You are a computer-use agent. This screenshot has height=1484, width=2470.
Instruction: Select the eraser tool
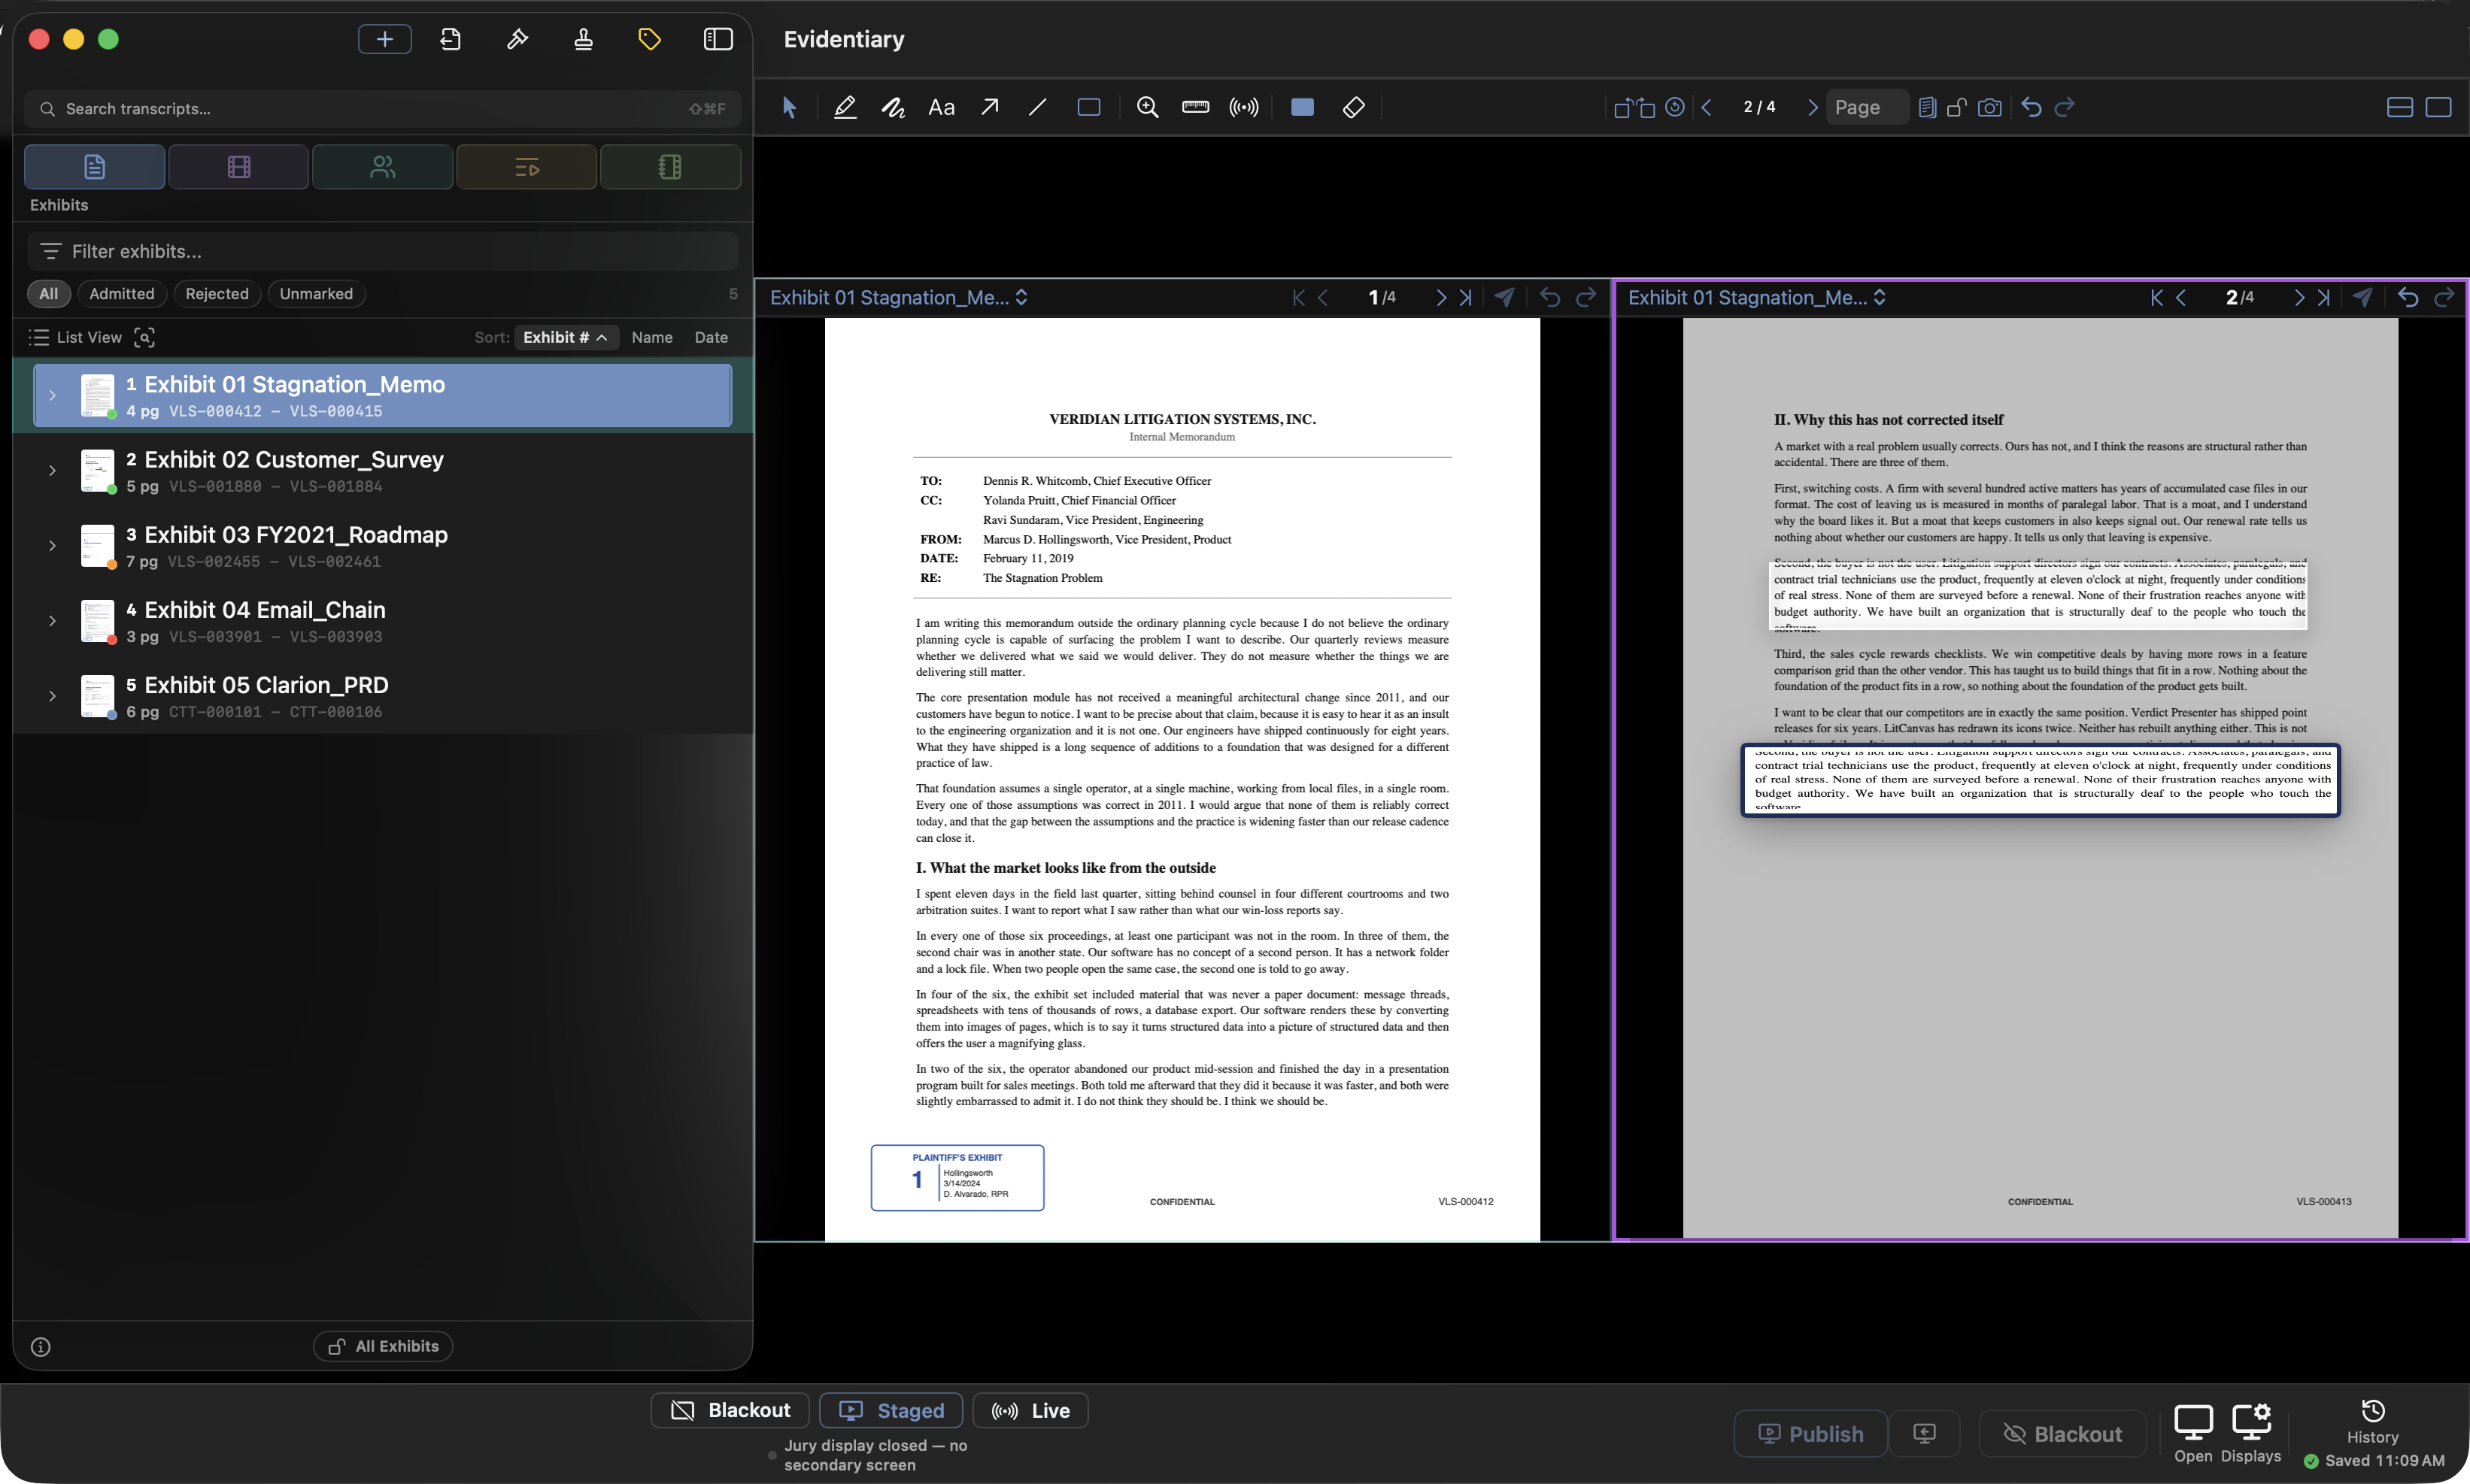click(1354, 107)
